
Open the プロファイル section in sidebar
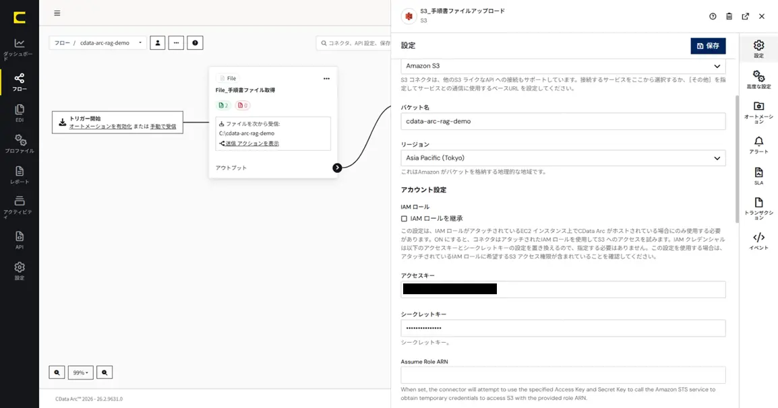pyautogui.click(x=20, y=144)
